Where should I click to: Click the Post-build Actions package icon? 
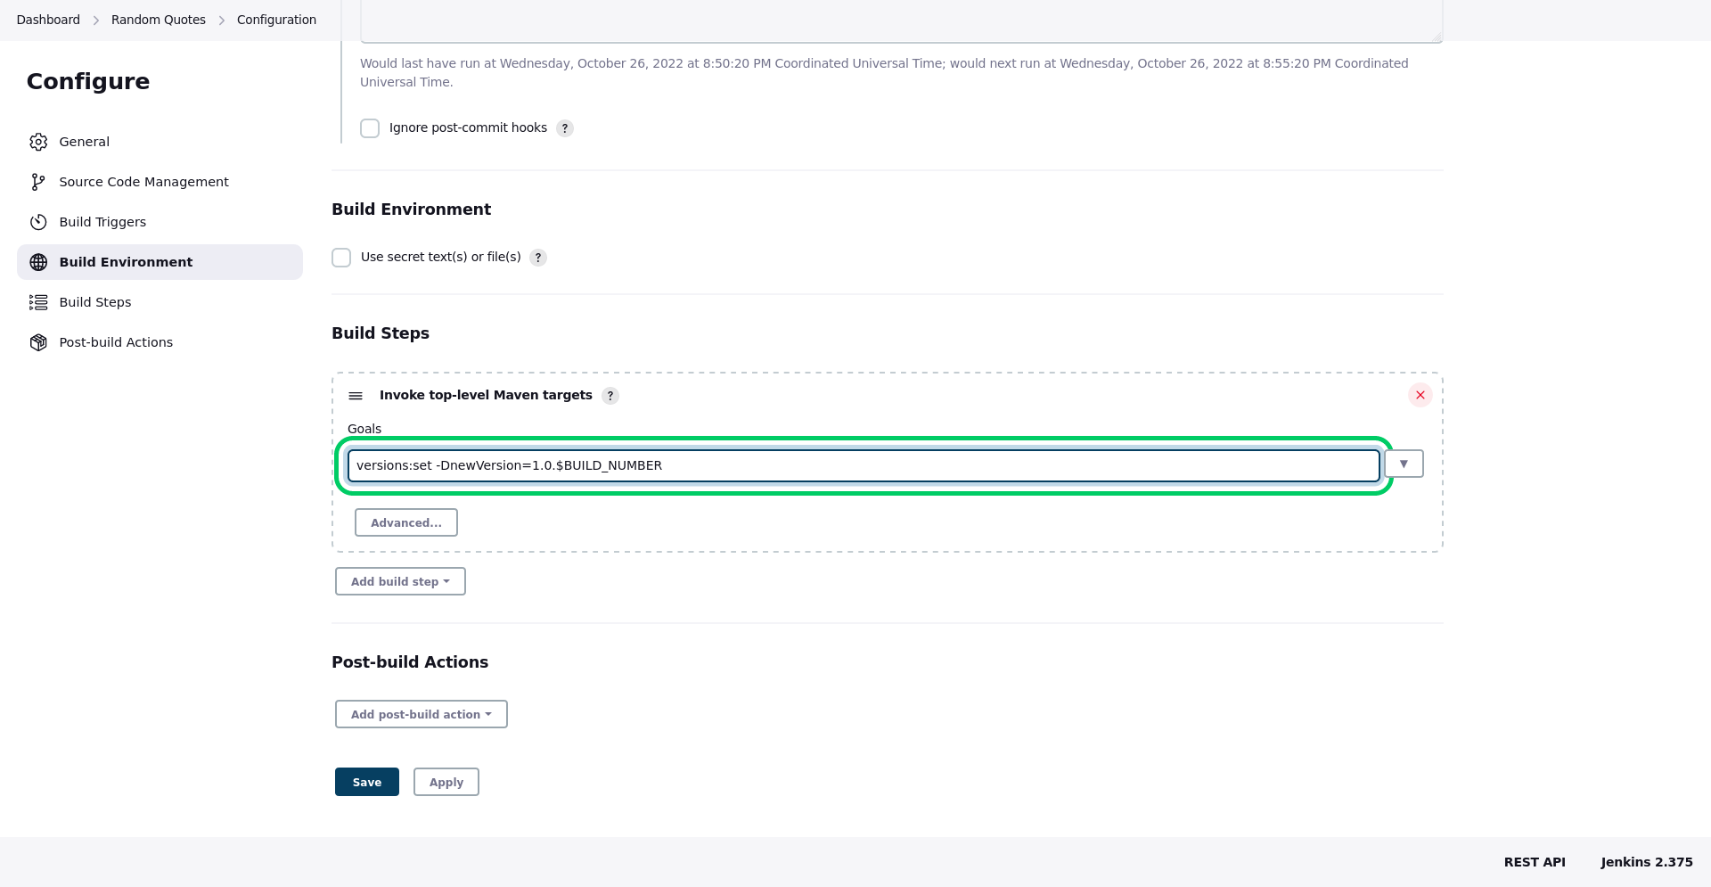[38, 342]
